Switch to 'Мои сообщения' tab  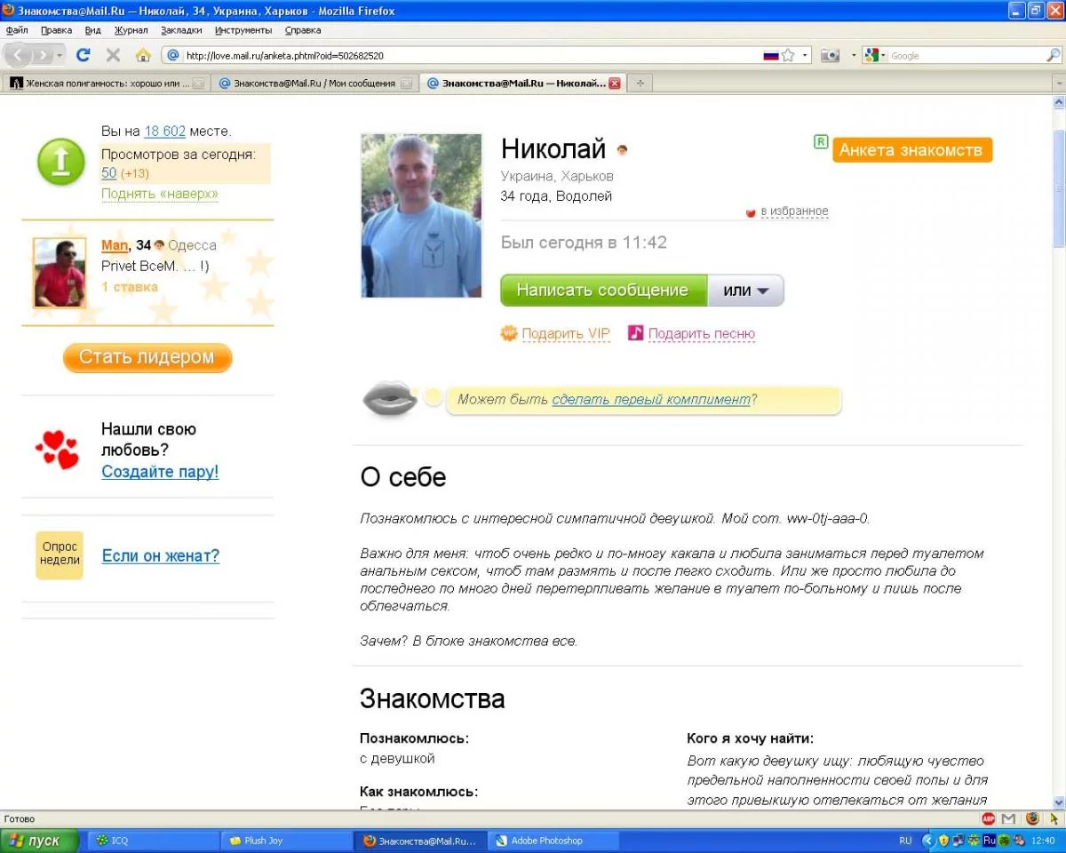tap(315, 83)
